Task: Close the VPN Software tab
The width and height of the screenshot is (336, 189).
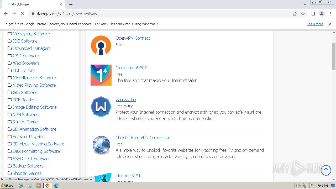Action: coord(61,4)
